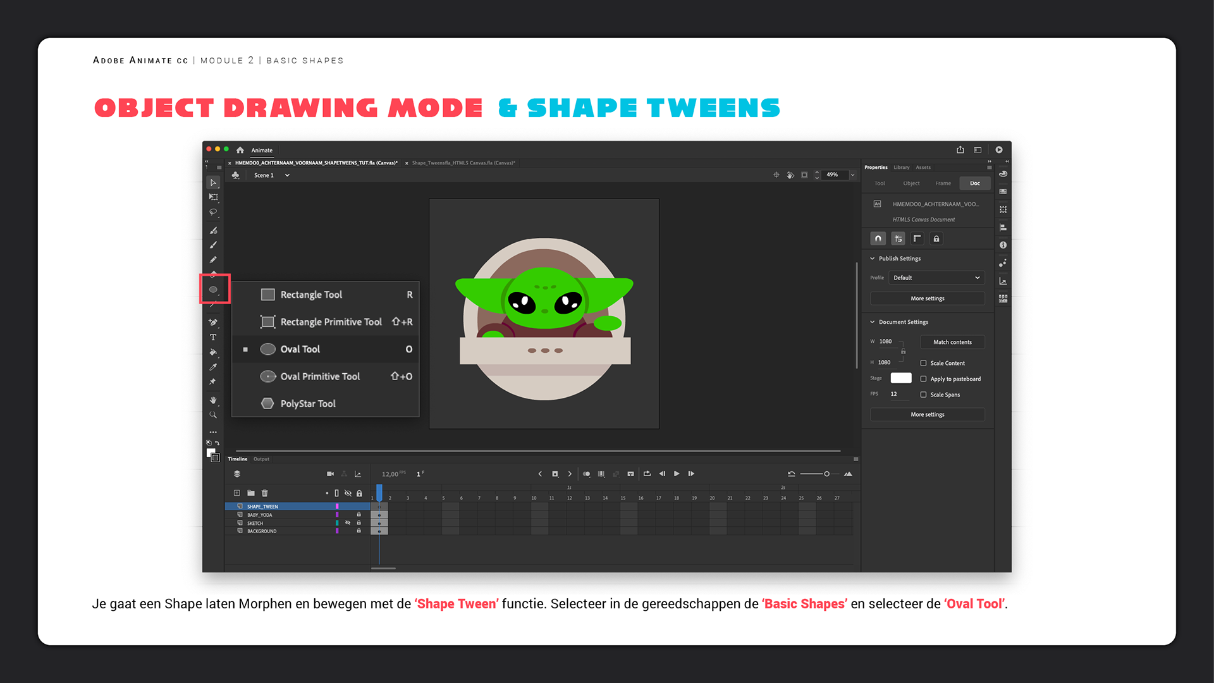Select the Oval Tool from flyout
This screenshot has width=1214, height=683.
tap(300, 349)
